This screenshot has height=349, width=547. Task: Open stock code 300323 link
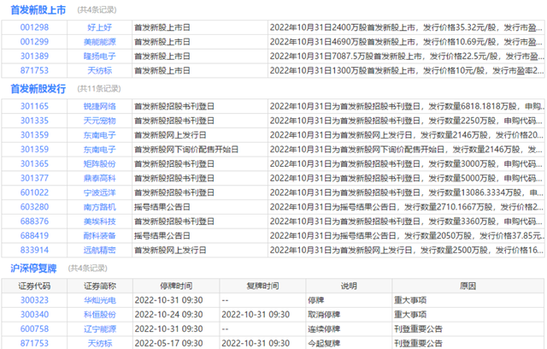tap(34, 299)
